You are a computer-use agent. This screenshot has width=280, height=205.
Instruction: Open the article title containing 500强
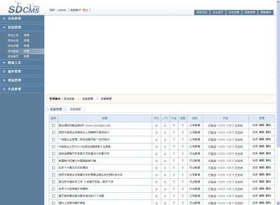(77, 161)
